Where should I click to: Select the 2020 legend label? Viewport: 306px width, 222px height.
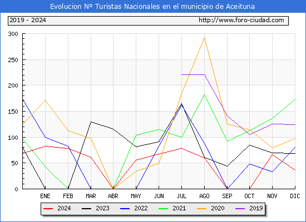[218, 208]
